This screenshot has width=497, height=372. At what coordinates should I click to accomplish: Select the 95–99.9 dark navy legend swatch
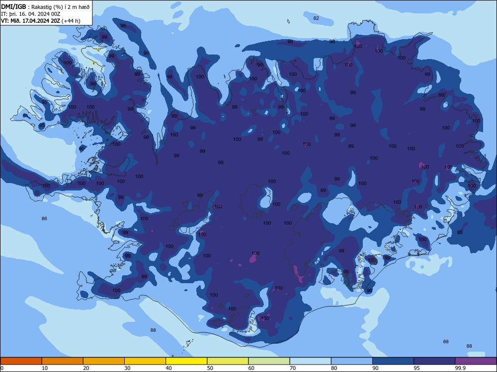434,361
